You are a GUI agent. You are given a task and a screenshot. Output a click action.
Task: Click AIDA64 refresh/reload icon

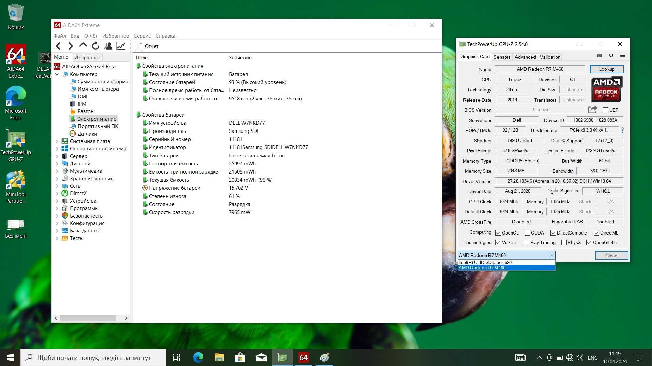[x=95, y=46]
